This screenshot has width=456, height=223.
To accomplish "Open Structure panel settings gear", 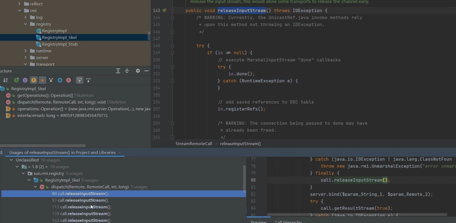I will [138, 71].
